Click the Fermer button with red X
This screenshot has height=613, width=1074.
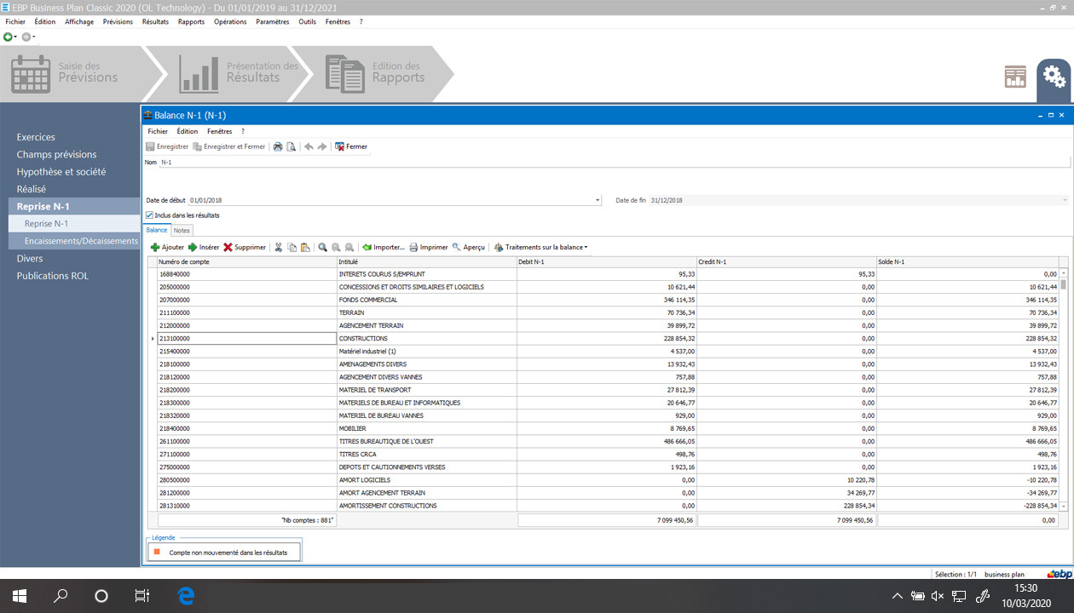351,146
